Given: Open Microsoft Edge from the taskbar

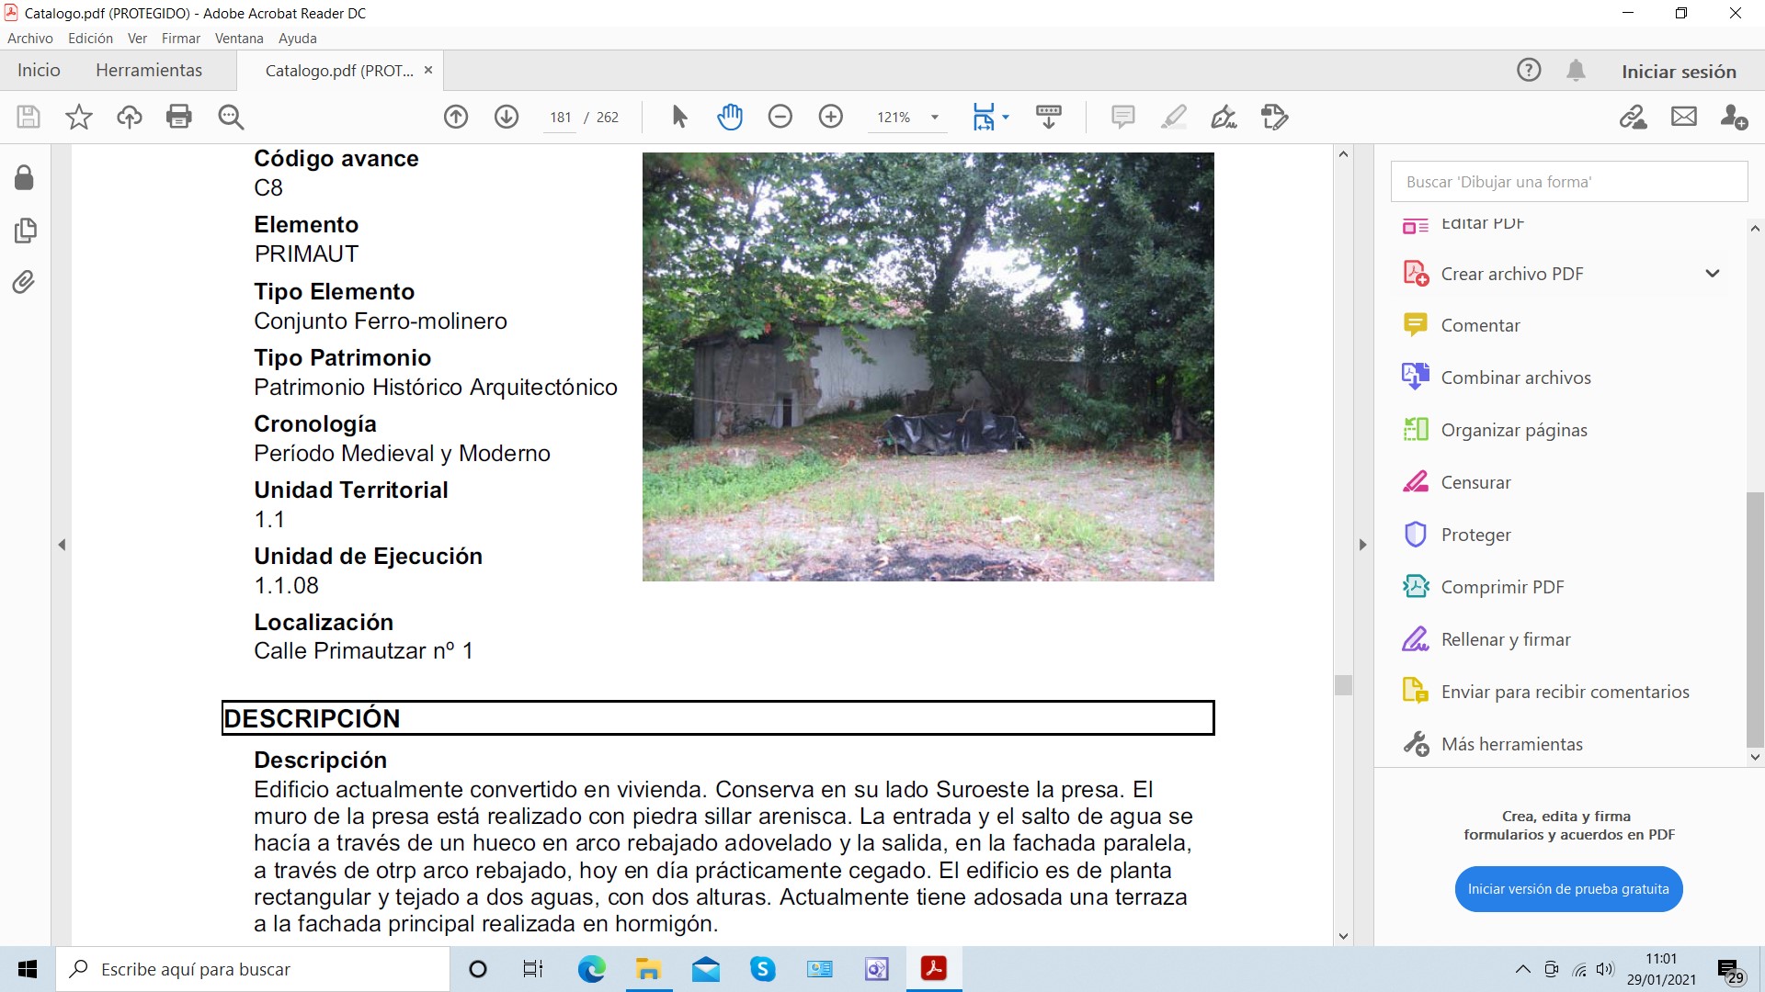Looking at the screenshot, I should (592, 969).
